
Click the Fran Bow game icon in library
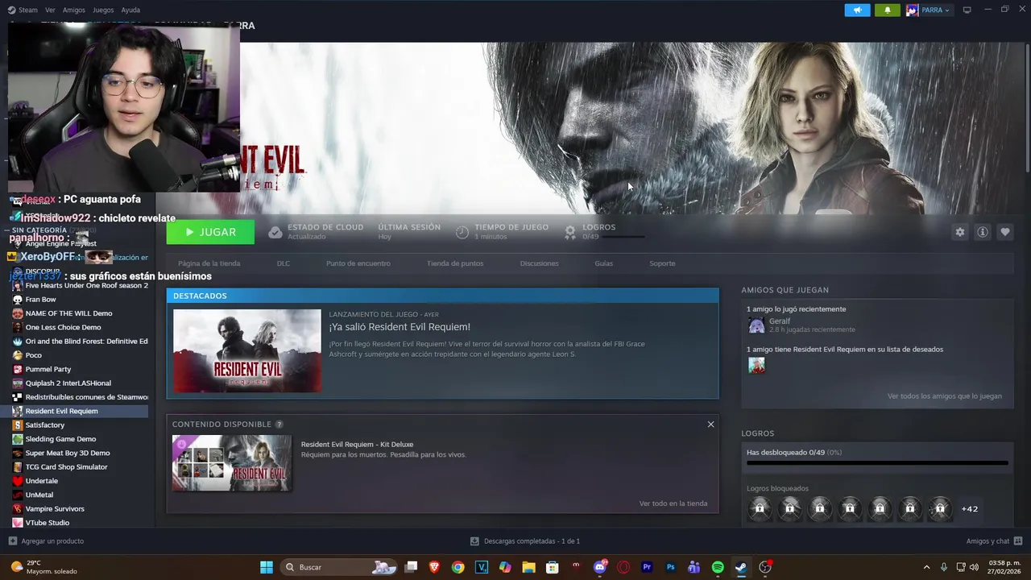[18, 299]
